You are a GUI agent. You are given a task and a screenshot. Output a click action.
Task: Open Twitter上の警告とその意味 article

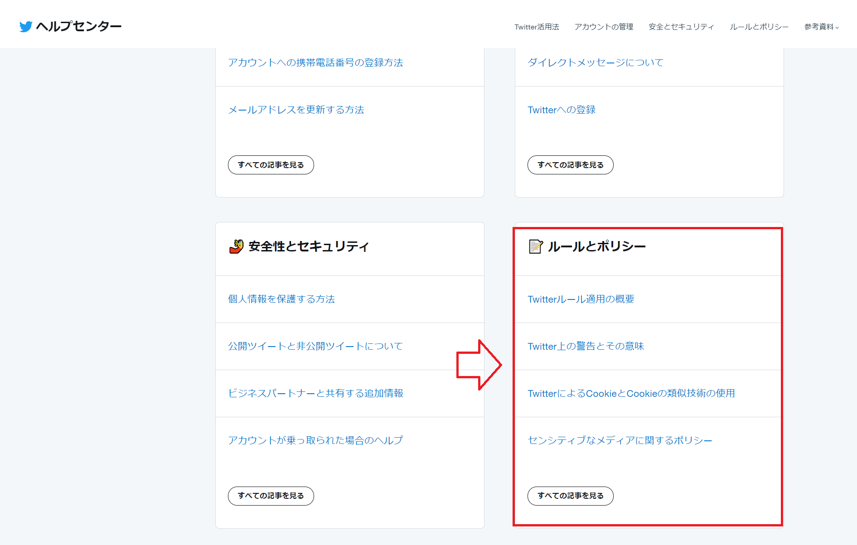(x=586, y=346)
